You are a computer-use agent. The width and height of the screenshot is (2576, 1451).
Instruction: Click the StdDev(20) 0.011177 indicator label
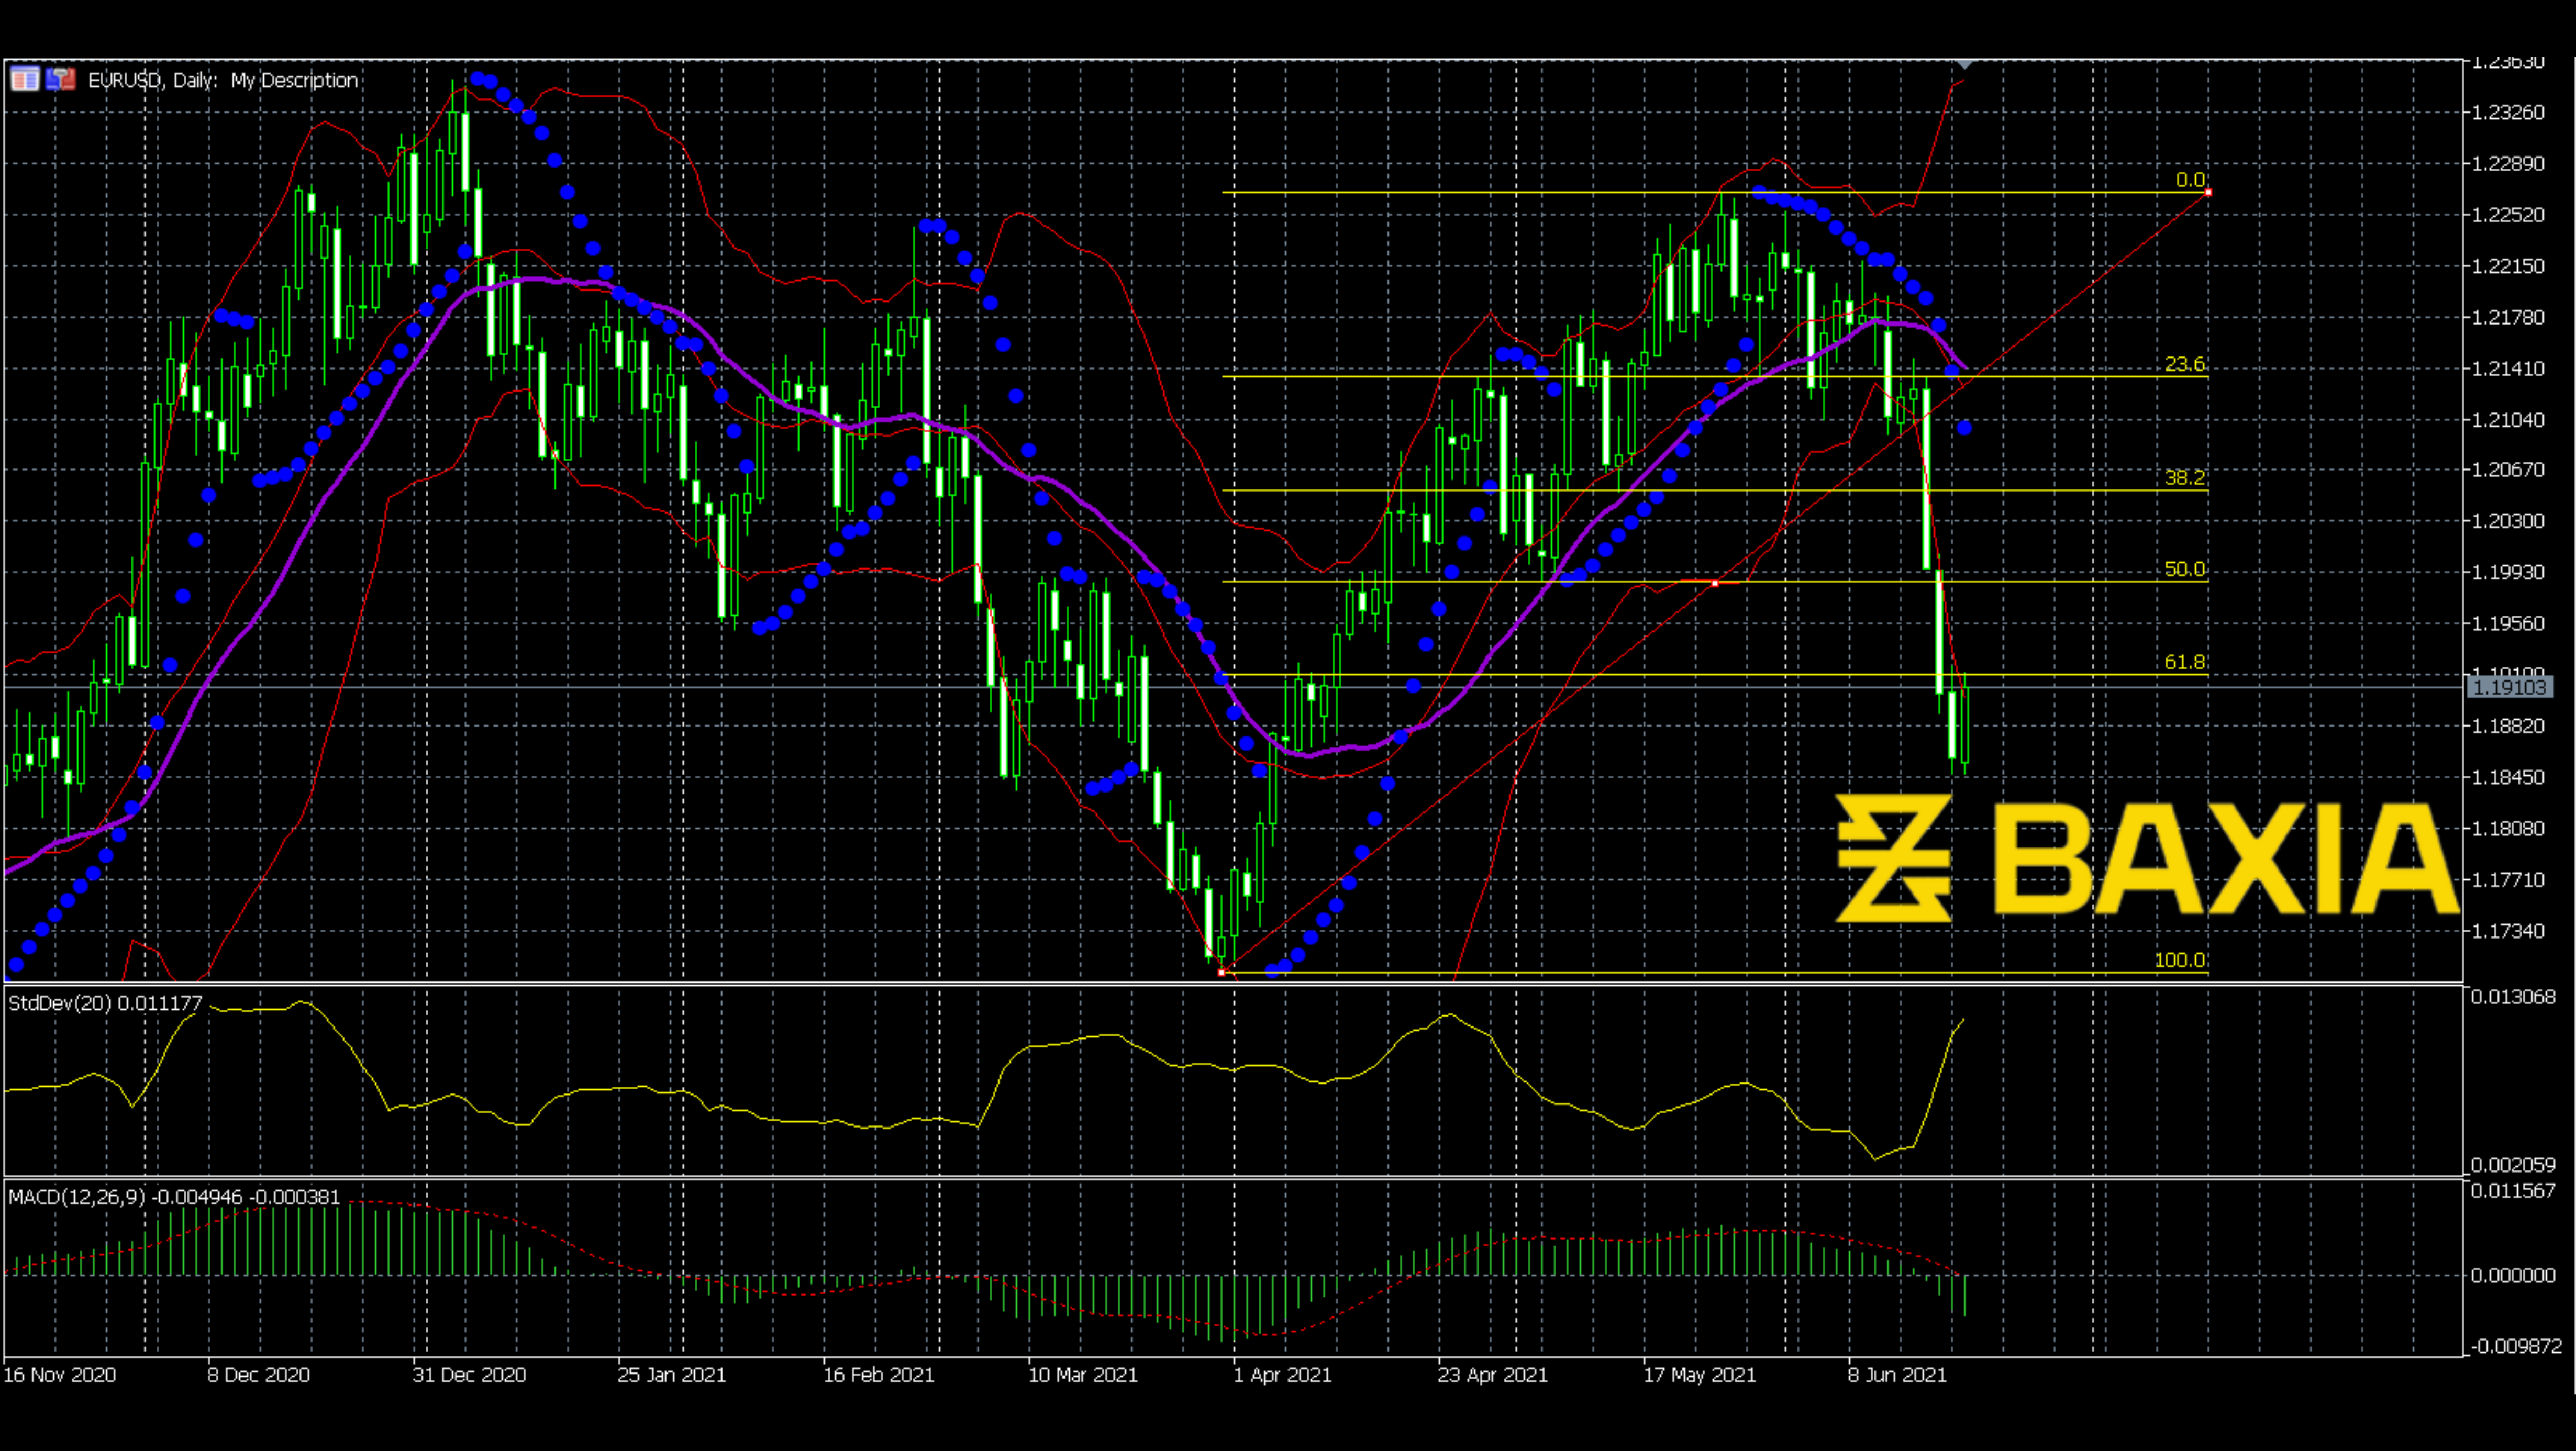point(105,1003)
